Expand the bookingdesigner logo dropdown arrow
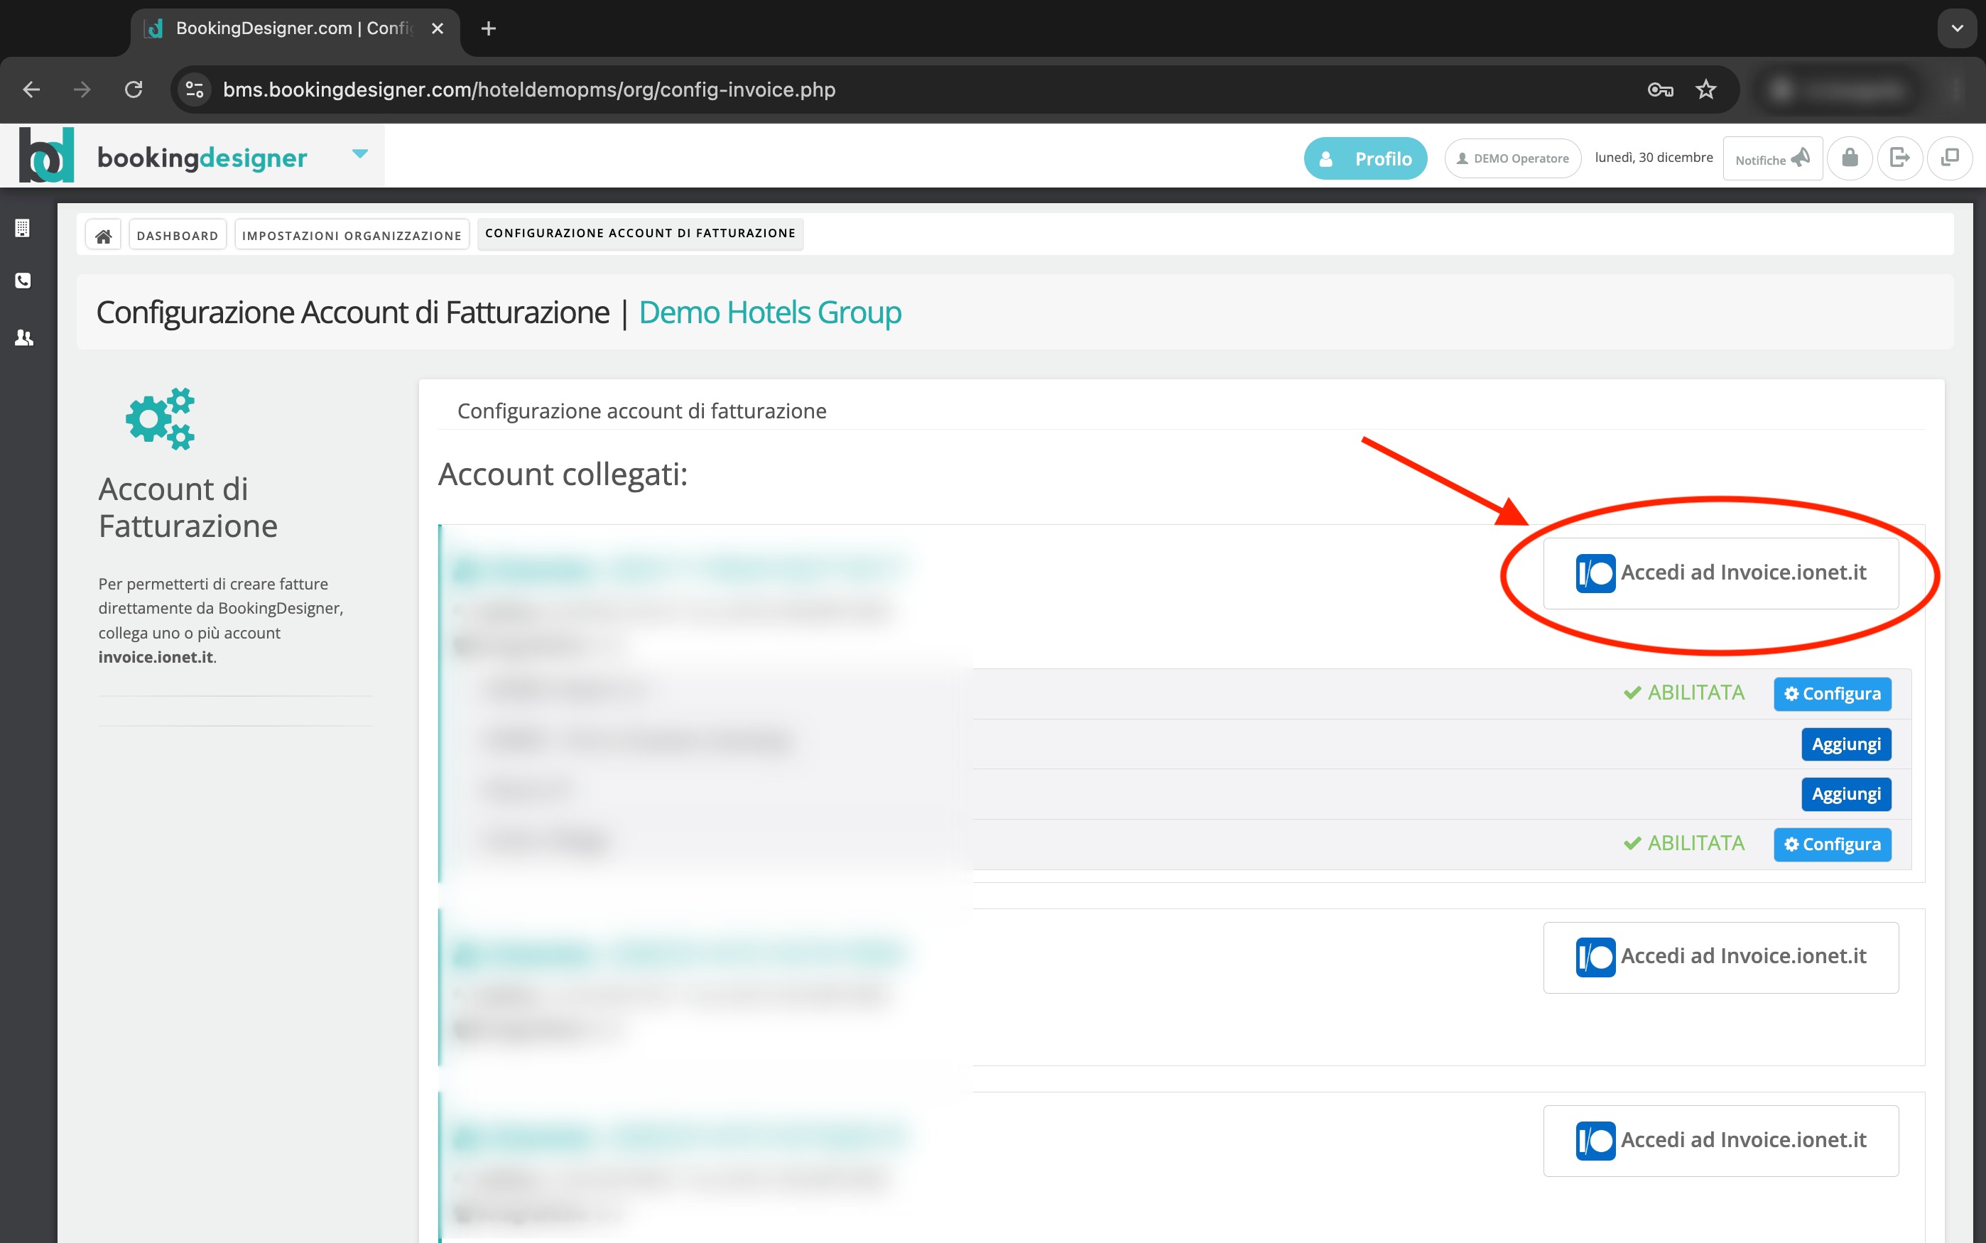Image resolution: width=1986 pixels, height=1243 pixels. (x=359, y=153)
